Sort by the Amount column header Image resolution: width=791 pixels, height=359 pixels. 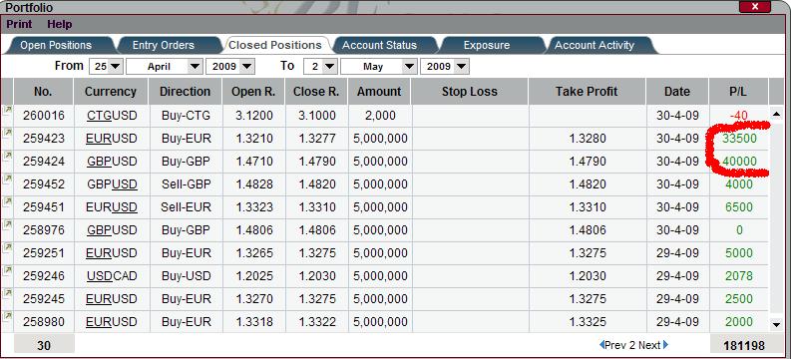coord(379,92)
